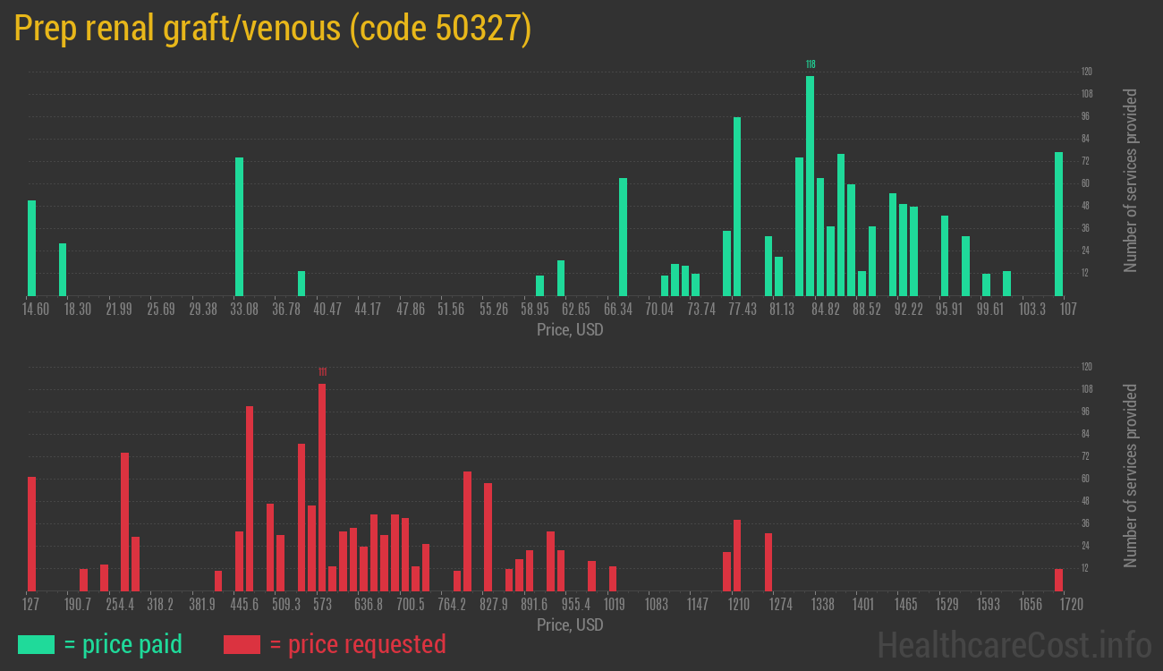Select the tall green bar near 77.43
Image resolution: width=1163 pixels, height=671 pixels.
click(737, 206)
